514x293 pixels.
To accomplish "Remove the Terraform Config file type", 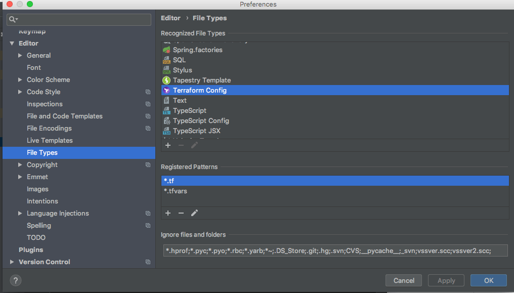I will 181,145.
